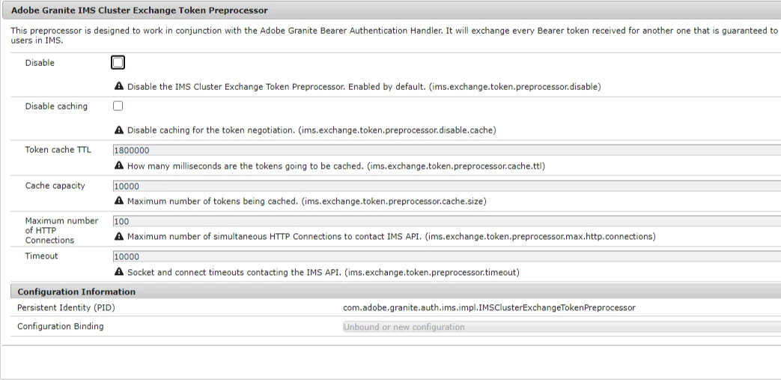The image size is (781, 380).
Task: Enable the Disable caching checkbox
Action: tap(118, 106)
